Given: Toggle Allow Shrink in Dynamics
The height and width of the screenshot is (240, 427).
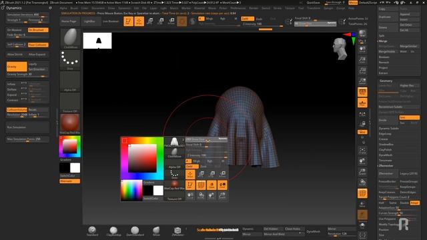Looking at the screenshot, I should pyautogui.click(x=17, y=55).
